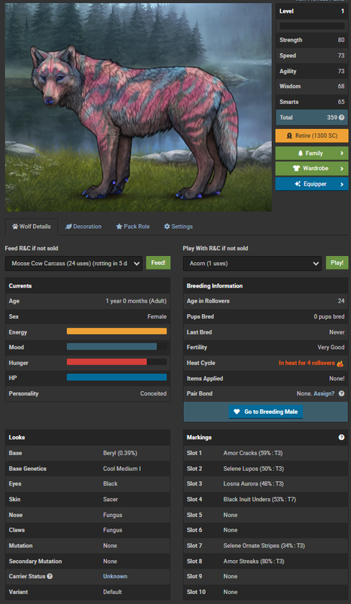This screenshot has height=604, width=351.
Task: Click the help icon in Markings header
Action: tap(341, 438)
